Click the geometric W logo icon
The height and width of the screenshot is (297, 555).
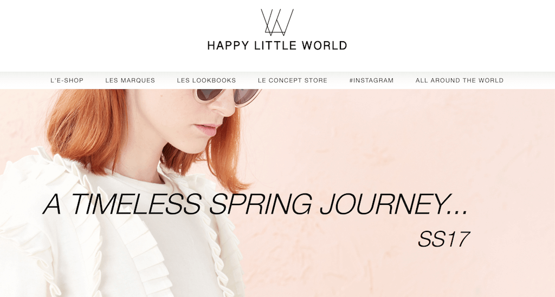click(277, 23)
